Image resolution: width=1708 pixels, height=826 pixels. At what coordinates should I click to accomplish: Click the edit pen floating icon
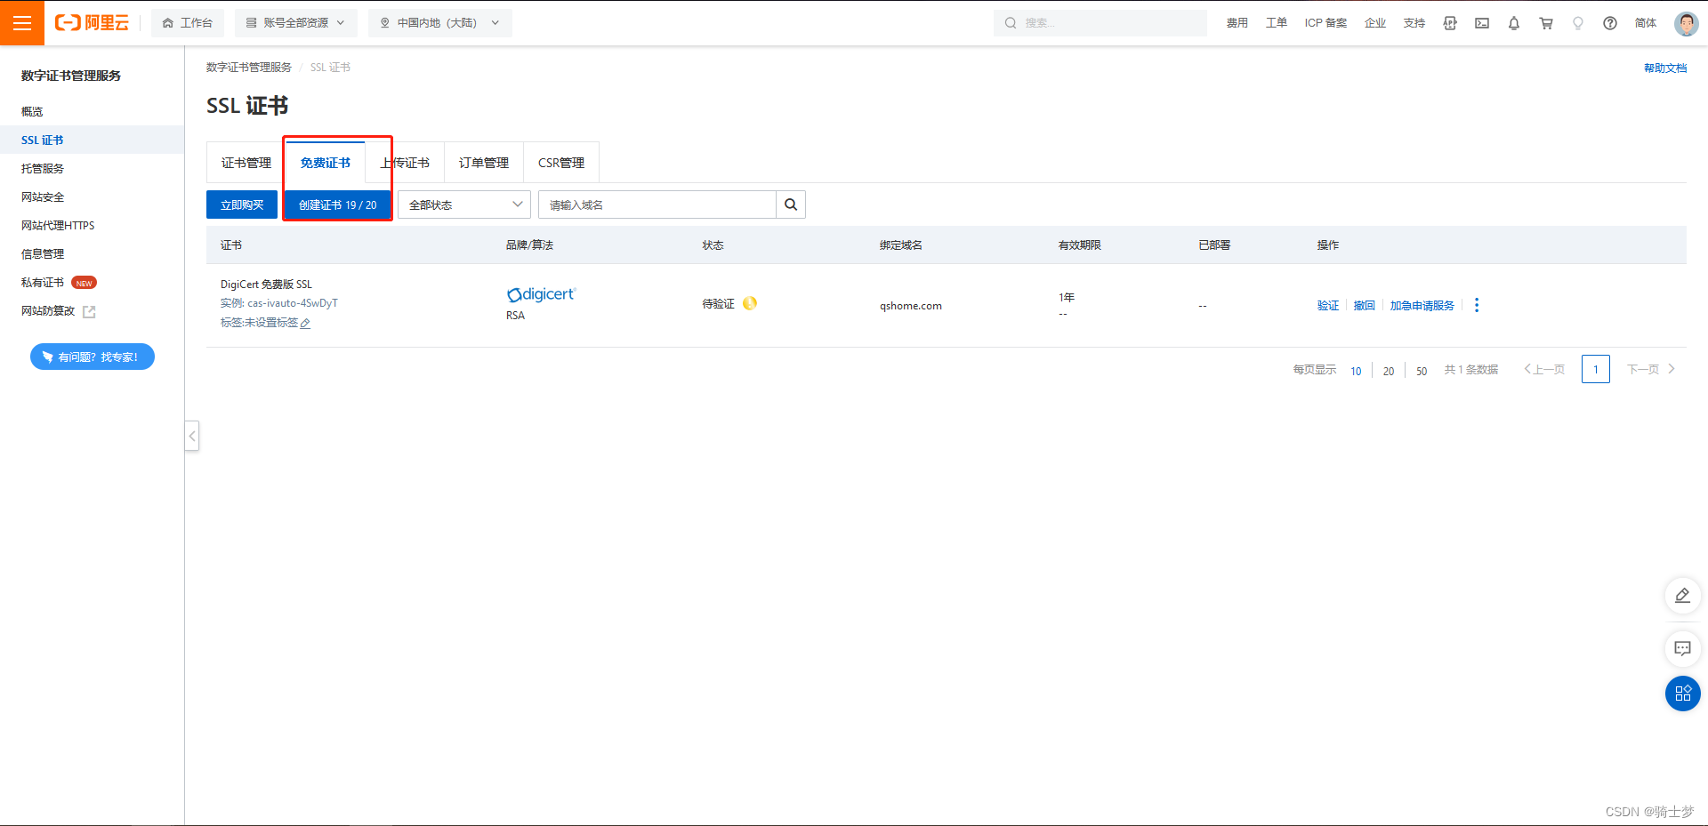pyautogui.click(x=1682, y=596)
